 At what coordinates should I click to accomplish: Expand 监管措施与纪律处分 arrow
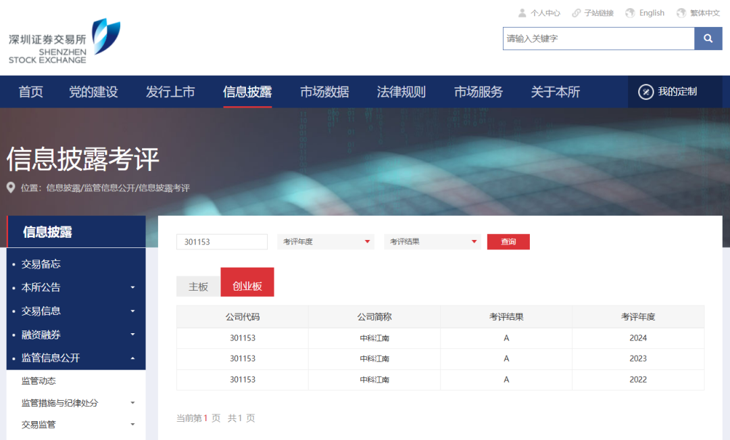(x=132, y=403)
